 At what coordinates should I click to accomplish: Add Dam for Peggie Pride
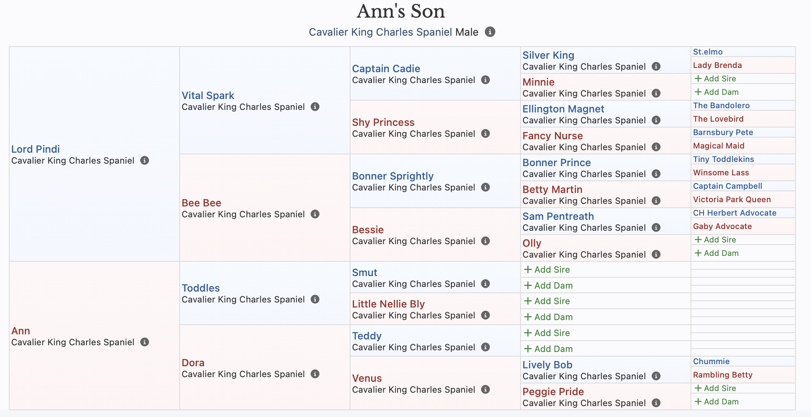(717, 401)
